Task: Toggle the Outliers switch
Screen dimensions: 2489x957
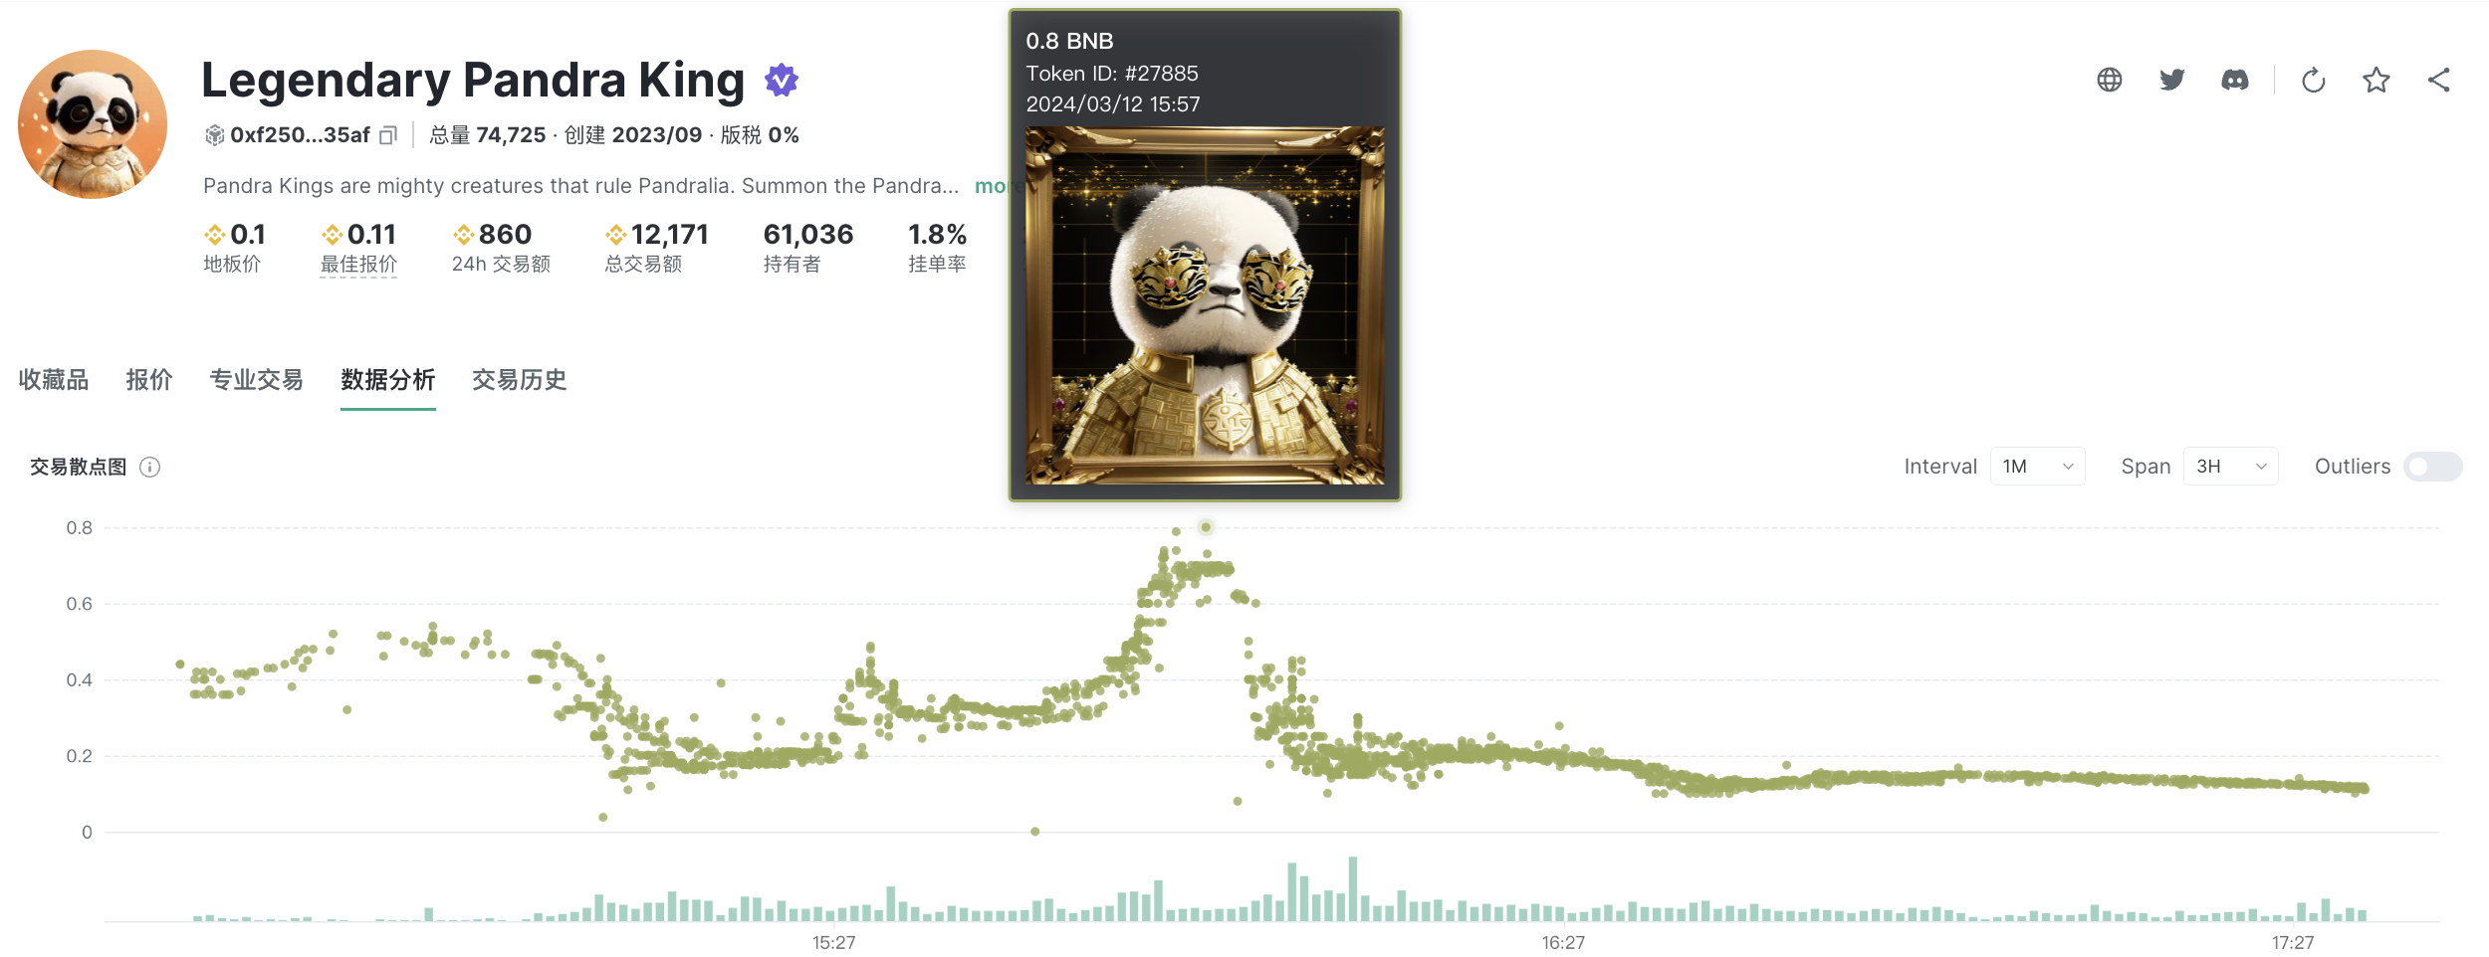Action: coord(2432,467)
